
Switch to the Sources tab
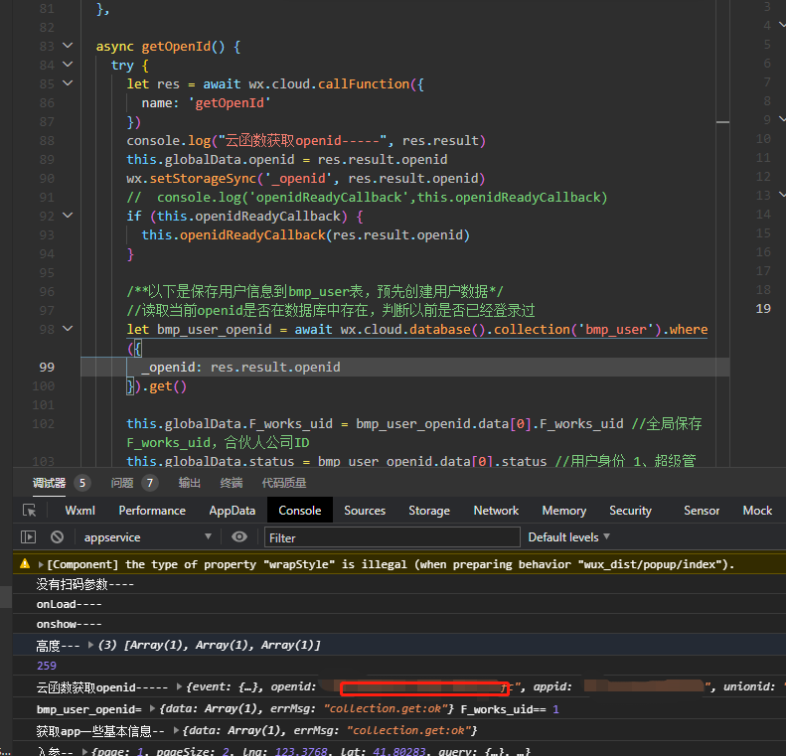point(365,511)
